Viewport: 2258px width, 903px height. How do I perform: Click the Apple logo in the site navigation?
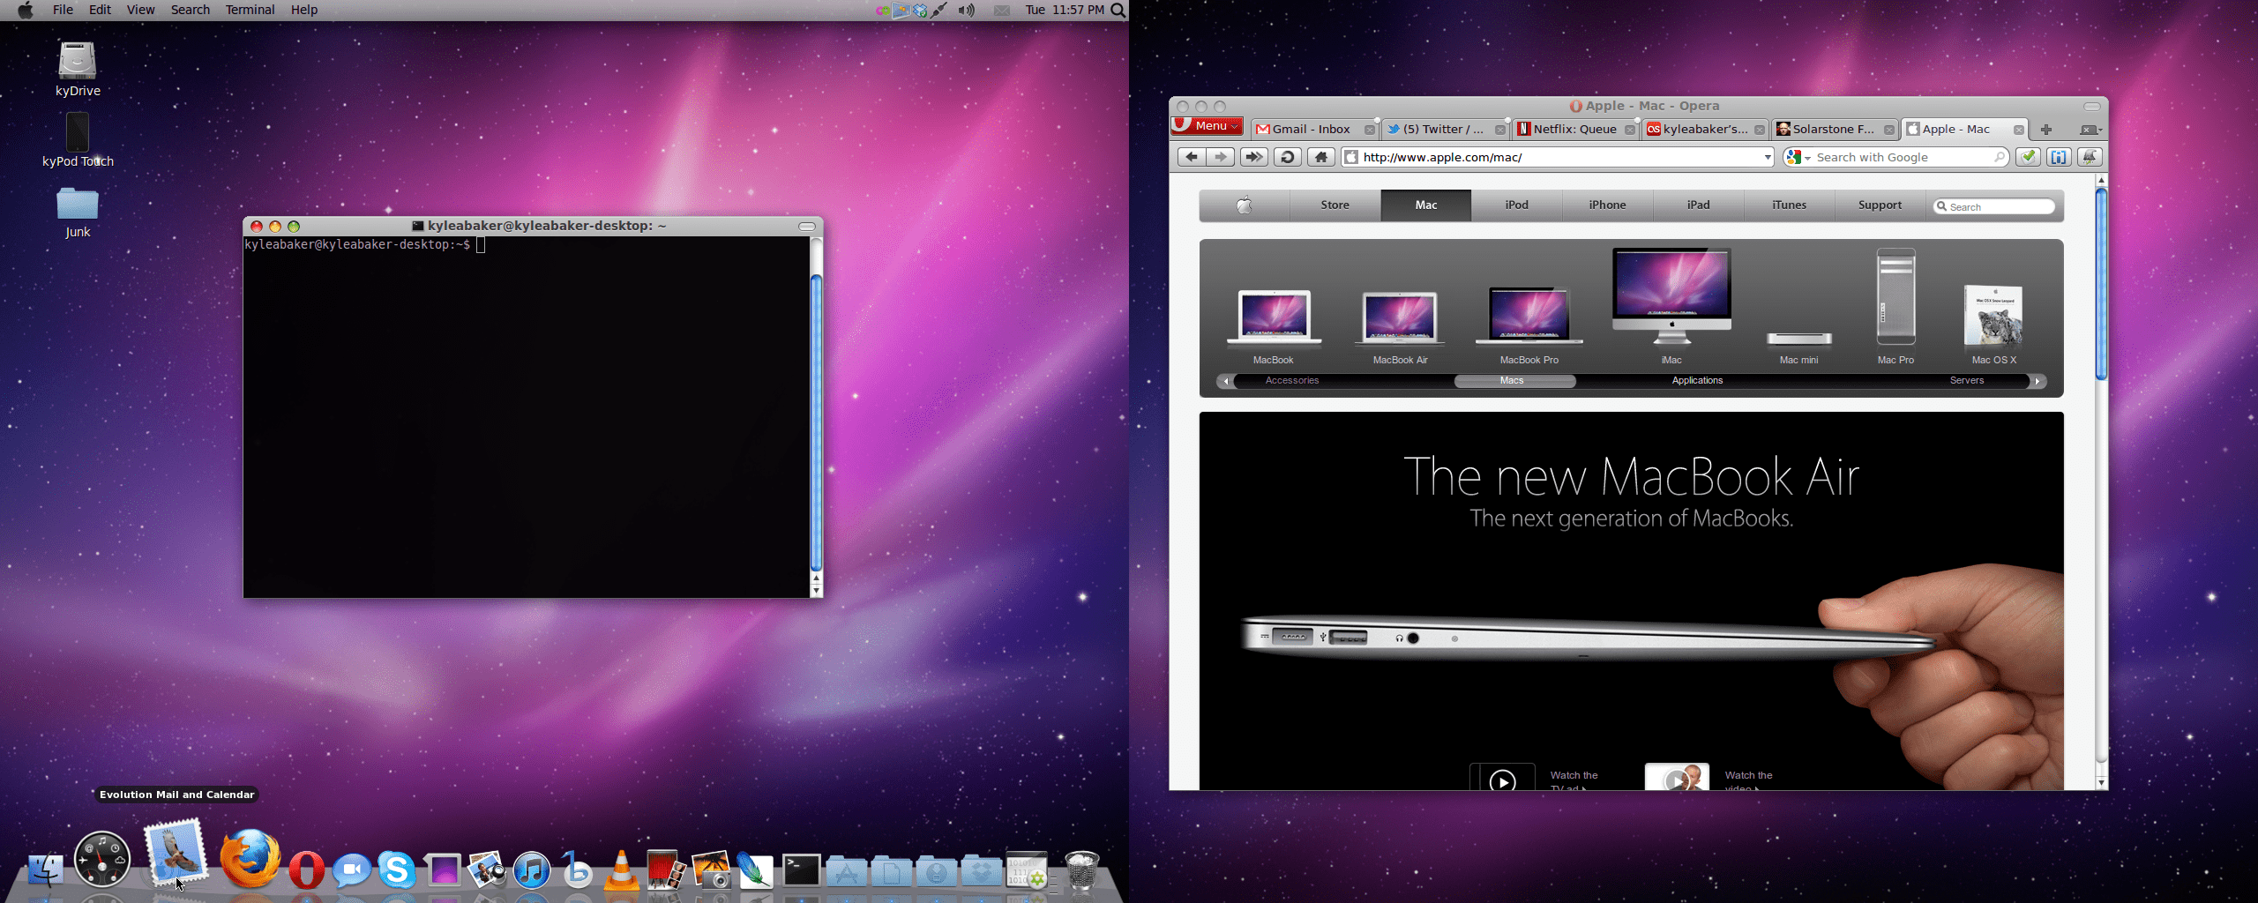(x=1245, y=205)
